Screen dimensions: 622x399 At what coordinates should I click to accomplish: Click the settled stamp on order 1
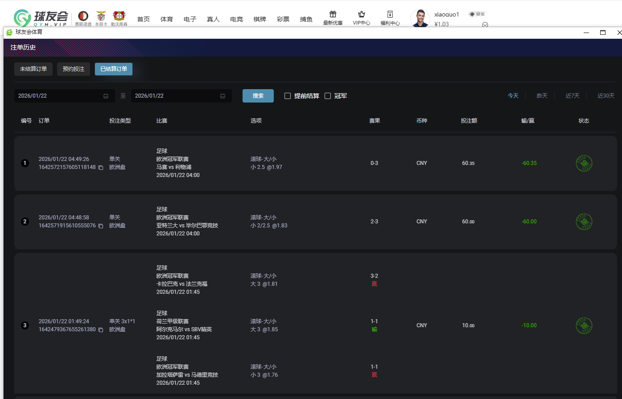click(584, 163)
